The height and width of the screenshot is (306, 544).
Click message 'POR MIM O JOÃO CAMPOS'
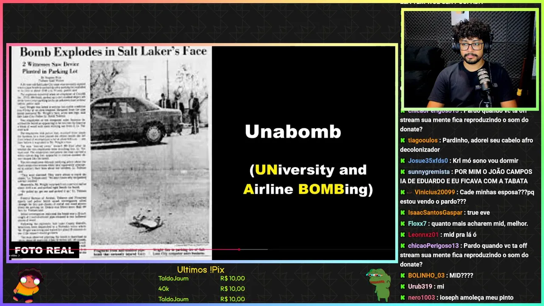(x=493, y=172)
